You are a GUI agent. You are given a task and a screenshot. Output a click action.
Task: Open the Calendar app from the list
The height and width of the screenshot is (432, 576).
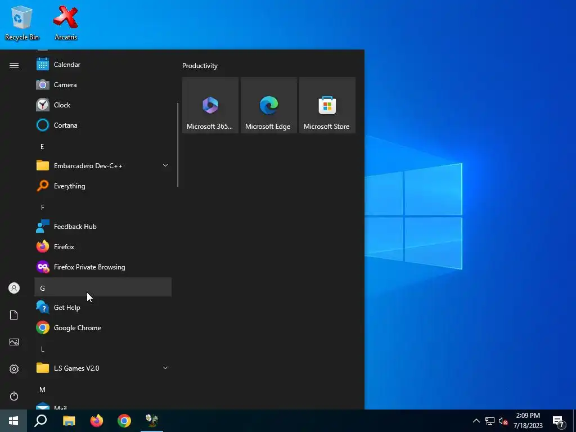coord(103,65)
